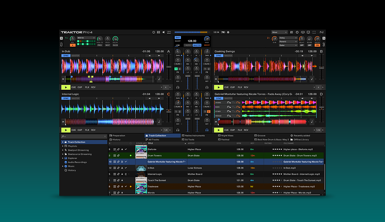Click the Native Instruments logo in header

click(x=321, y=32)
